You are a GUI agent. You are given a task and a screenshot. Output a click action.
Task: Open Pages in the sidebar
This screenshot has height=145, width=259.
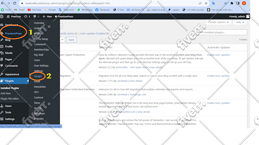8,59
